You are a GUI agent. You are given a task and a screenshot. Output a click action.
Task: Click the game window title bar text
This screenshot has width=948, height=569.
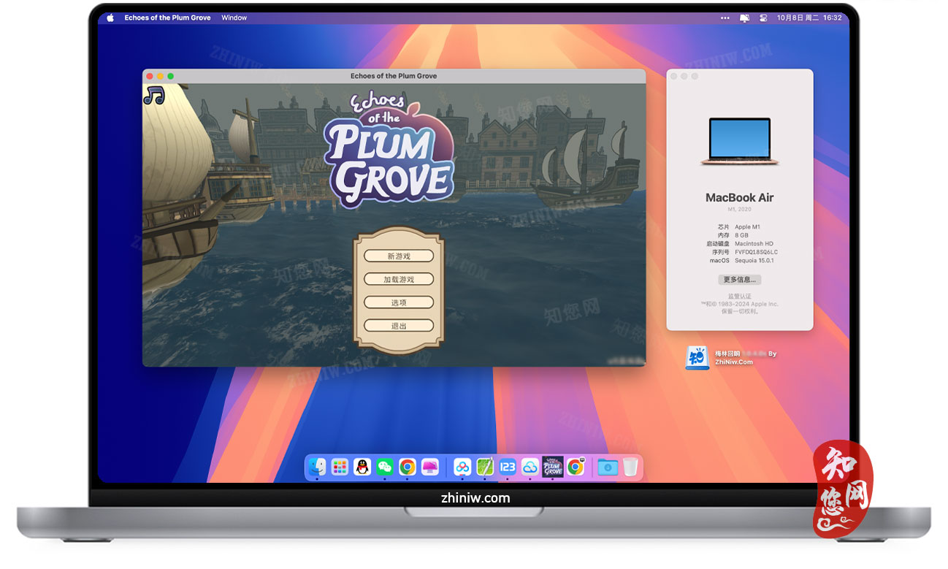[x=394, y=76]
